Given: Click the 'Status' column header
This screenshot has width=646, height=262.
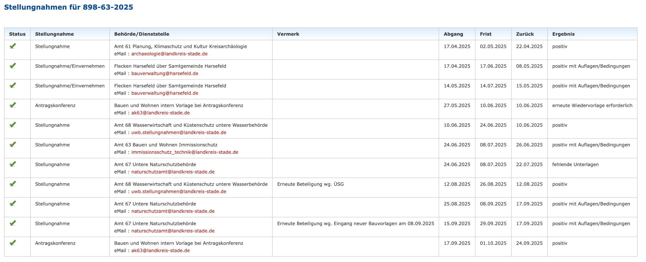Looking at the screenshot, I should tap(17, 34).
